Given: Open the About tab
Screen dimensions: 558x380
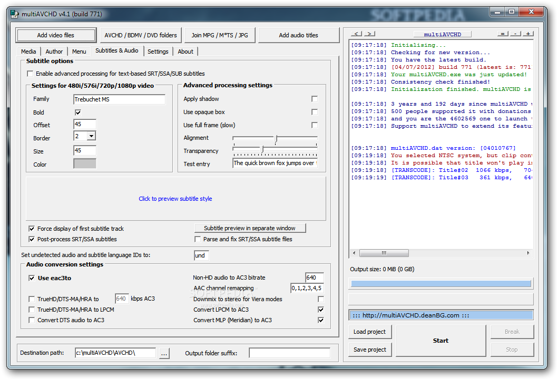Looking at the screenshot, I should 185,52.
